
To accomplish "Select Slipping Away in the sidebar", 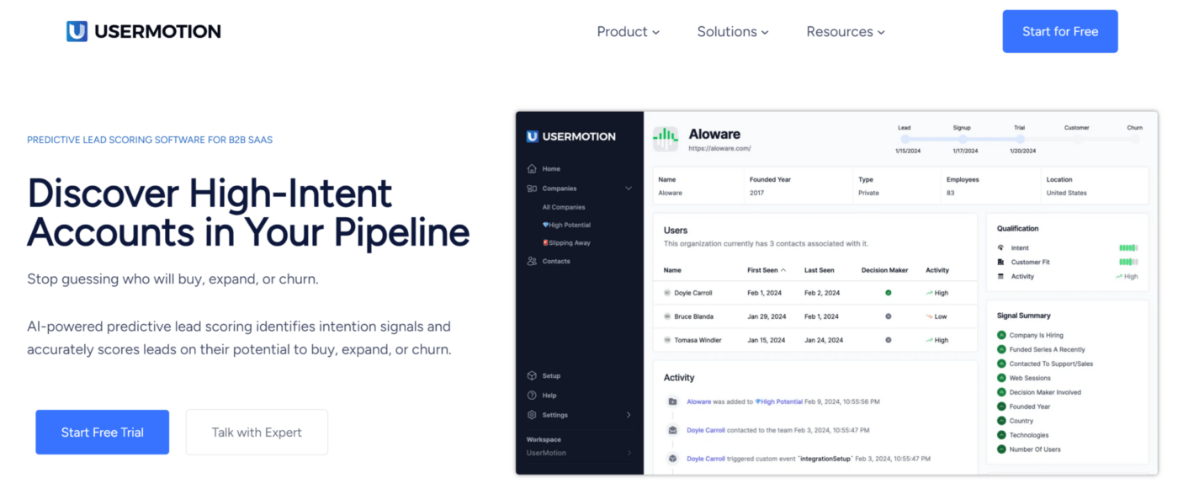I will coord(566,243).
